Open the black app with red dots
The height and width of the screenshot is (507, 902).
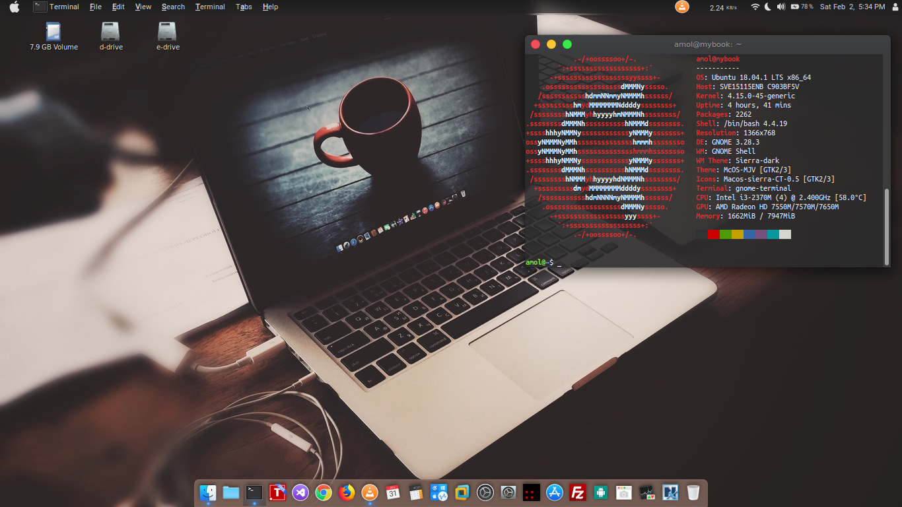pos(531,492)
